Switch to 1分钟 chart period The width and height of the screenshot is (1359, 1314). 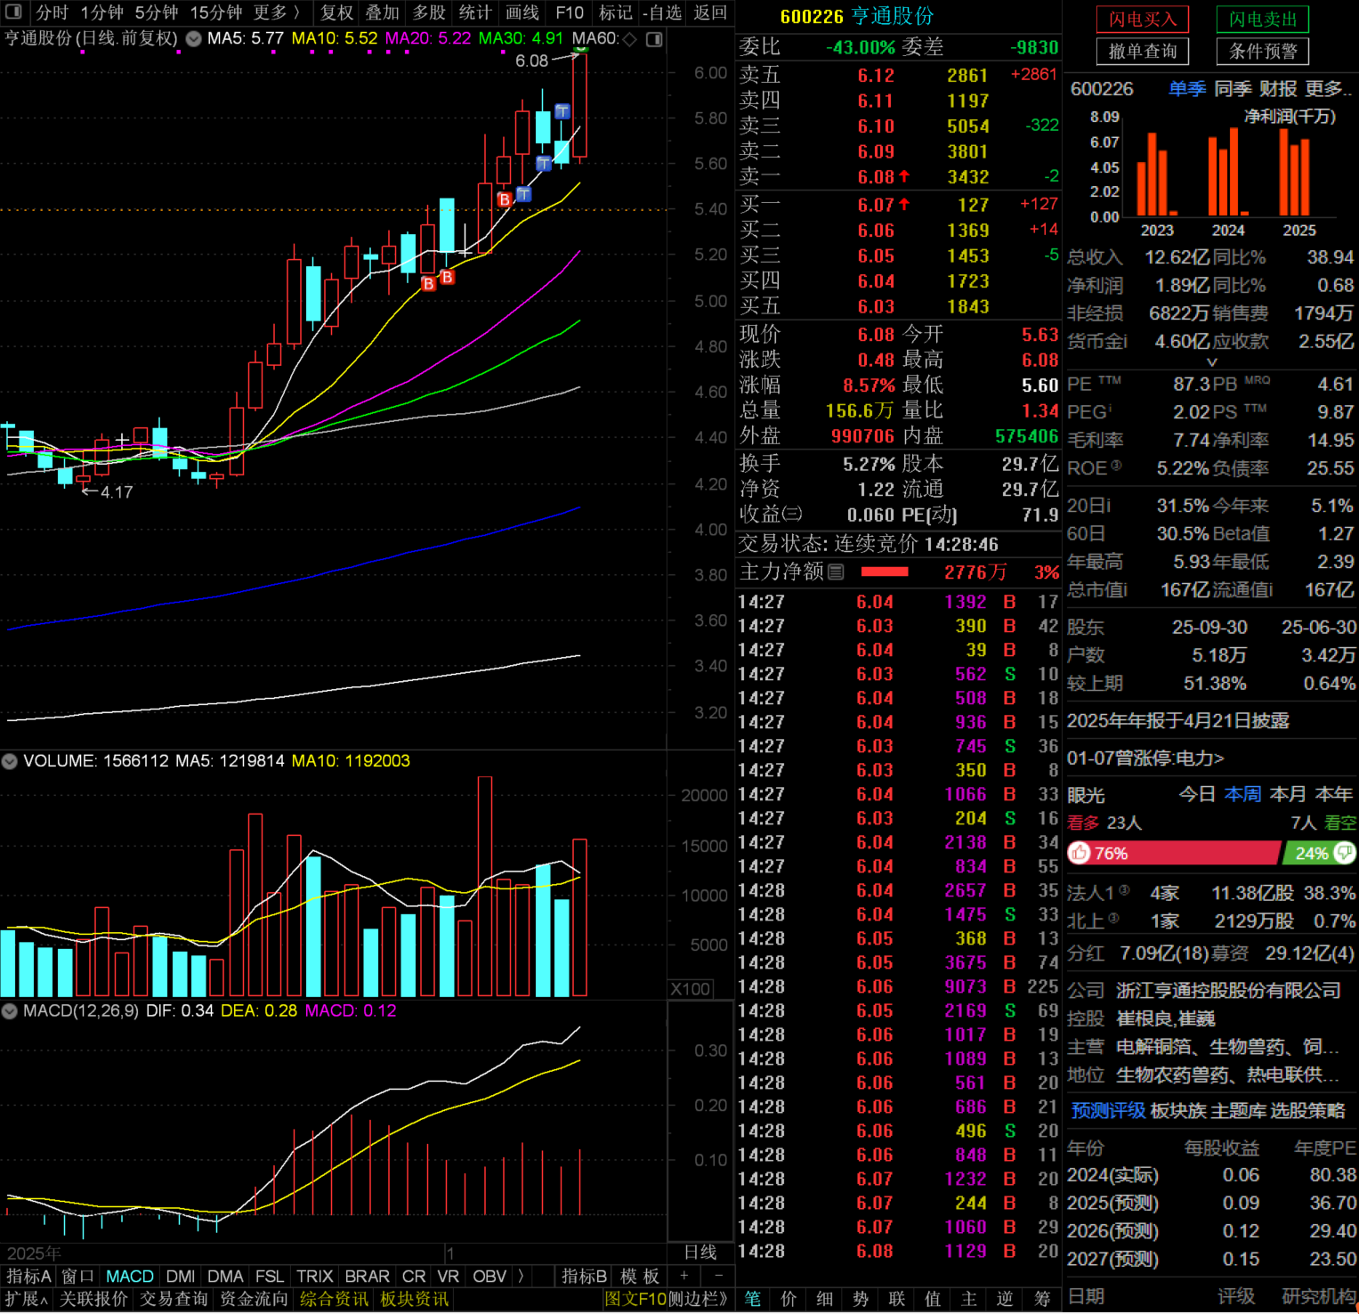point(101,12)
